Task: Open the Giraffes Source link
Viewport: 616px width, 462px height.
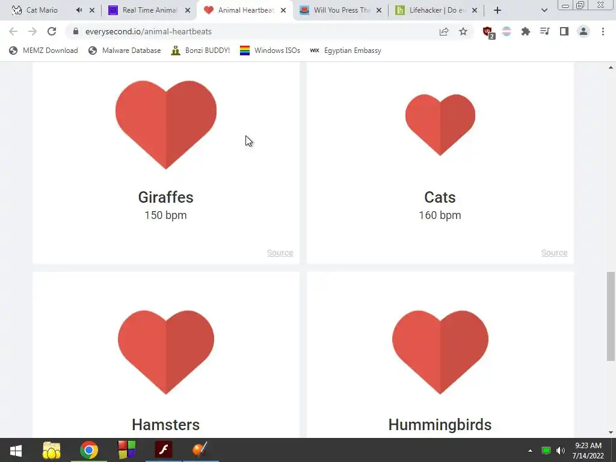Action: pos(280,253)
